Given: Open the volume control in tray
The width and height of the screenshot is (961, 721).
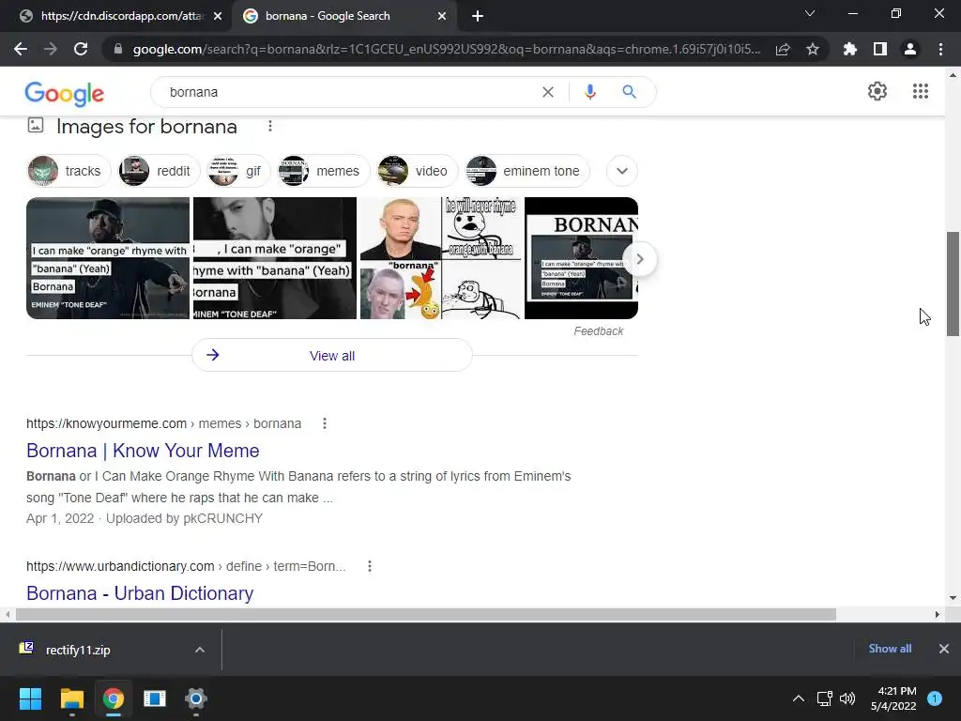Looking at the screenshot, I should [x=847, y=698].
